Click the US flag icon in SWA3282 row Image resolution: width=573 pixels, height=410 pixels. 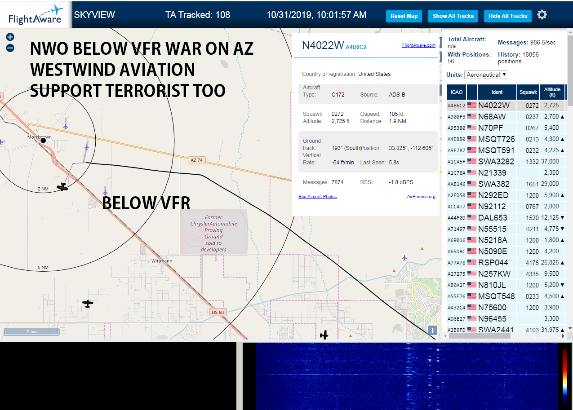click(472, 162)
